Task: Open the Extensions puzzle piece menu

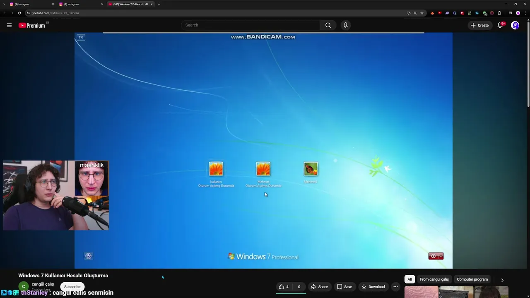Action: (x=499, y=13)
